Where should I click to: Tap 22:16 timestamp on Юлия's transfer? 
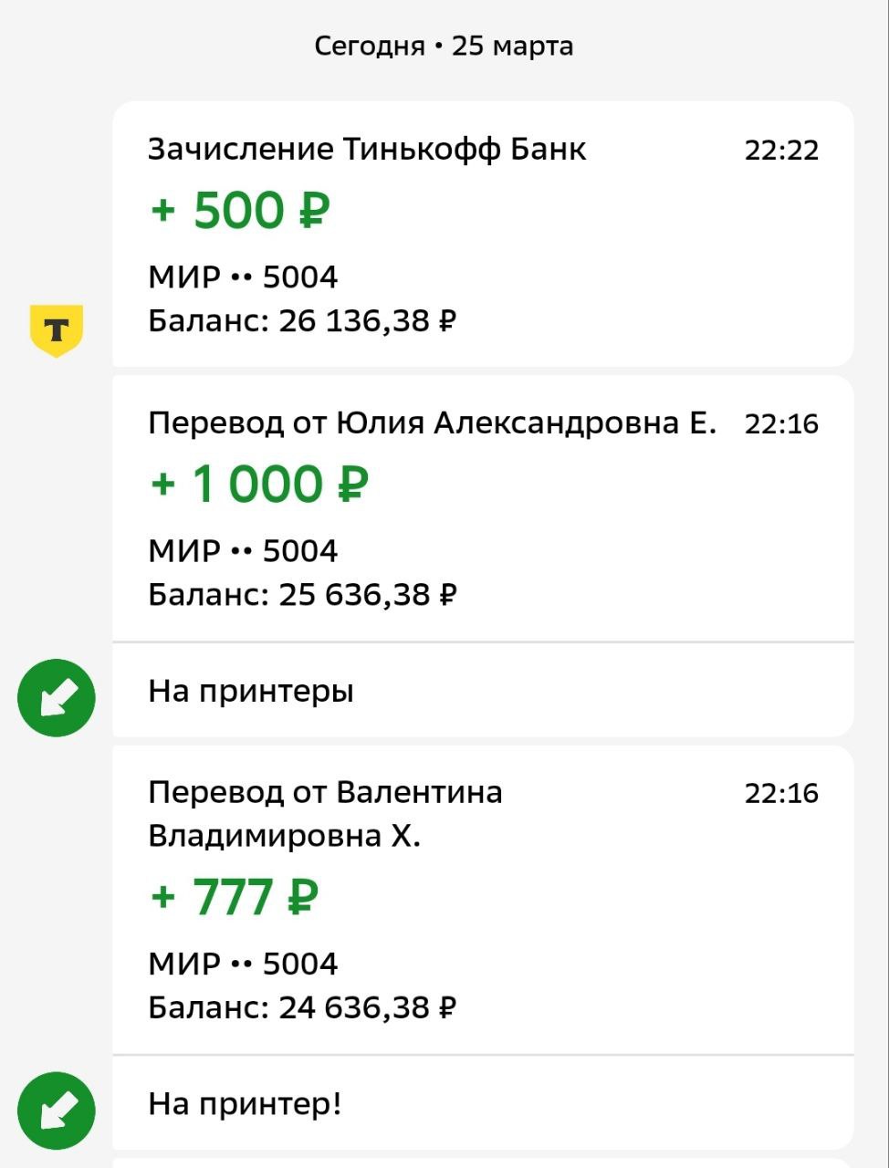(x=781, y=423)
